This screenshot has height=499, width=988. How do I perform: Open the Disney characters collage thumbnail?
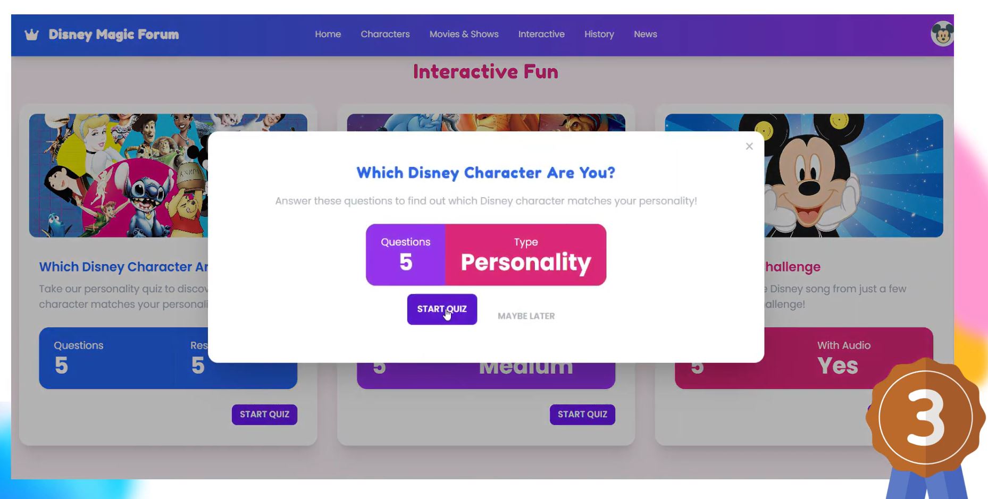pyautogui.click(x=118, y=175)
